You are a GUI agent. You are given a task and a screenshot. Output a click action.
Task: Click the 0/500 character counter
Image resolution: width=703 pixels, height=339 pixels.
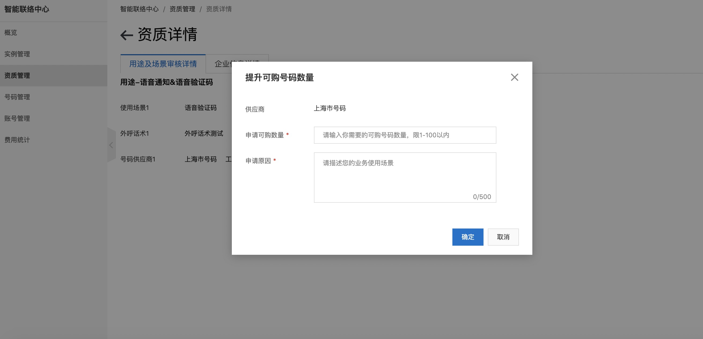click(x=482, y=197)
